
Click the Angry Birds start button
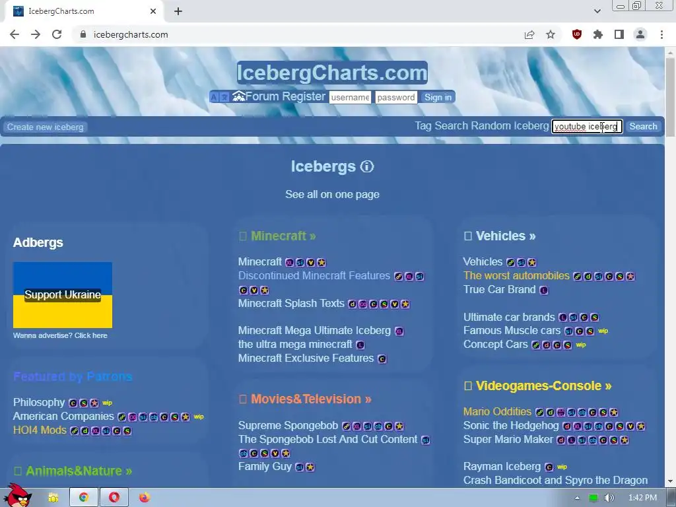17,496
